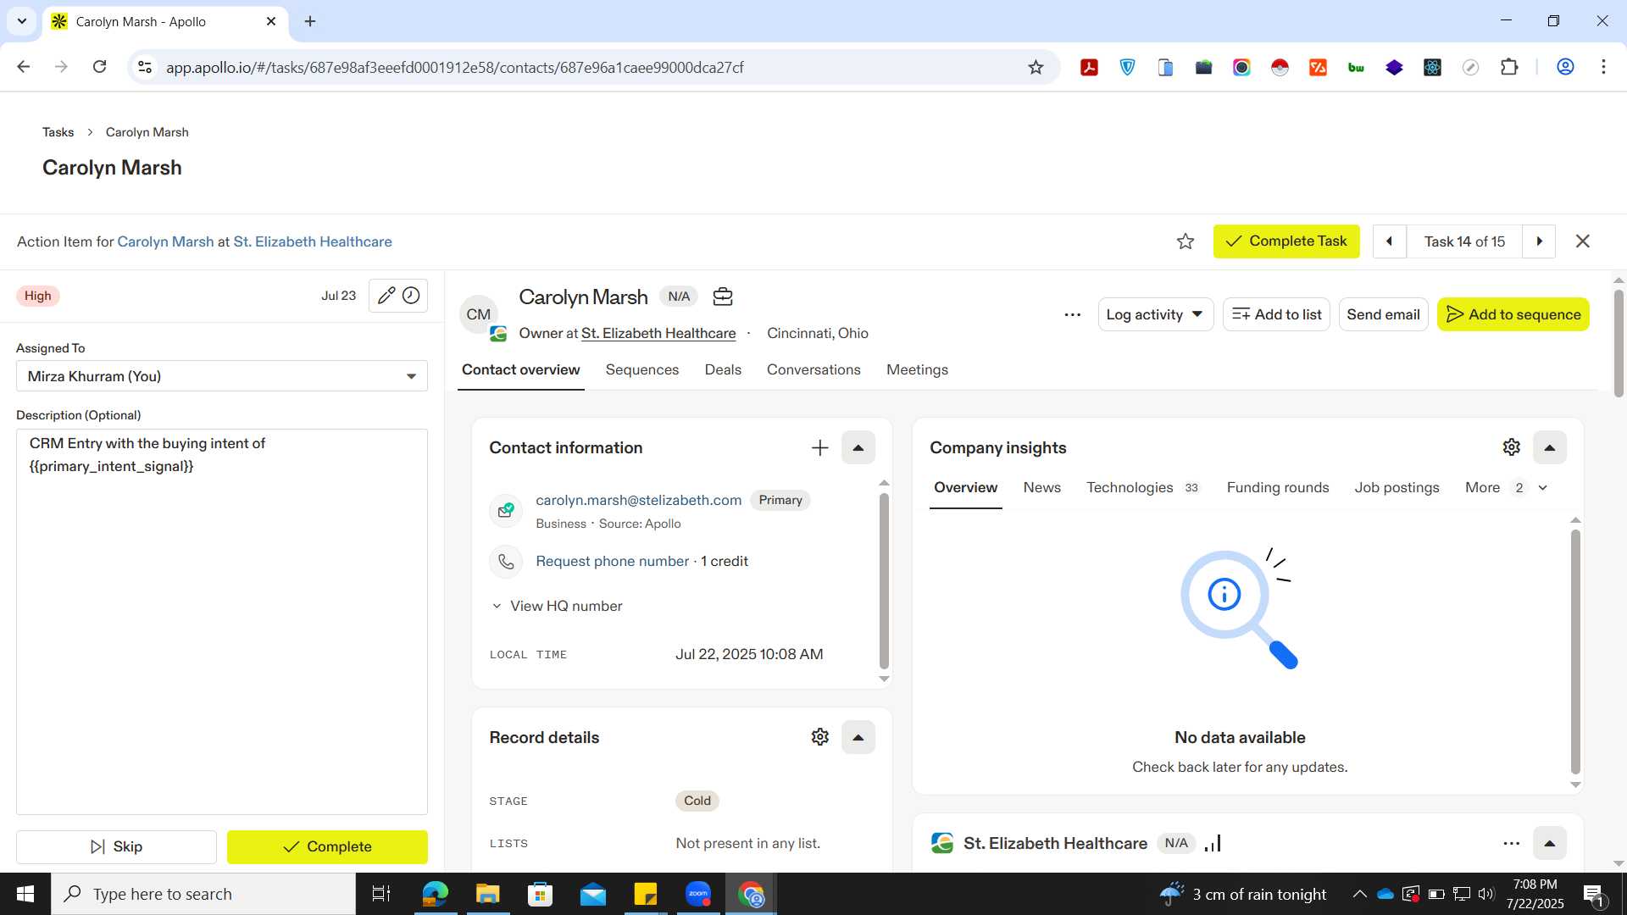Add new contact information with plus
1627x915 pixels.
819,447
